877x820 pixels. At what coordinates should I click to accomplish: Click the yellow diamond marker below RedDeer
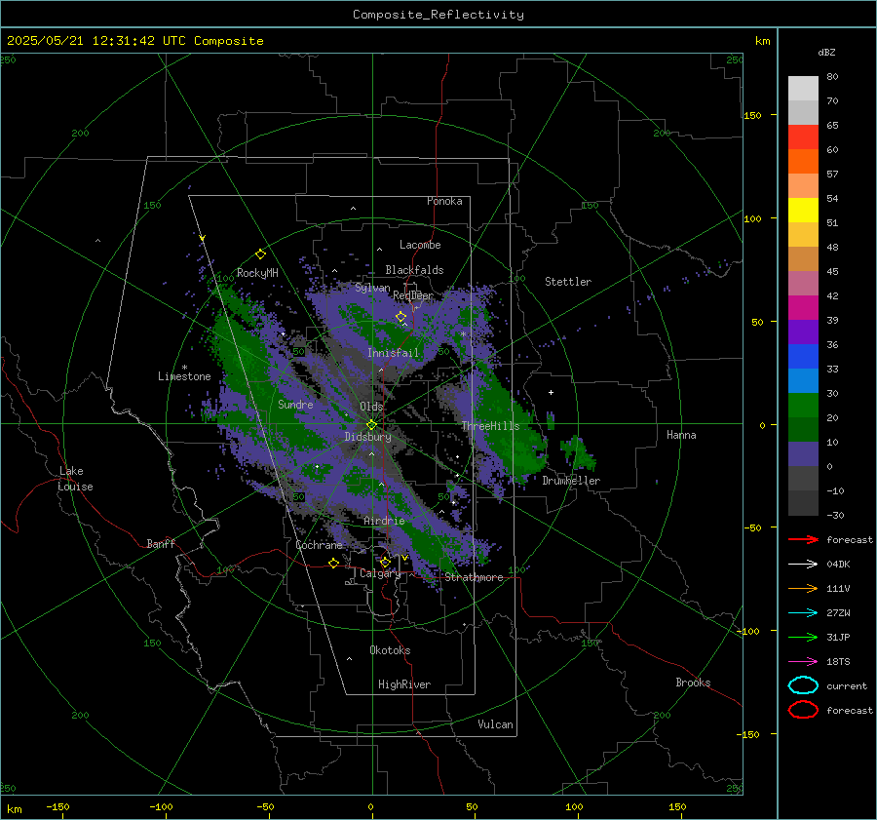(400, 317)
